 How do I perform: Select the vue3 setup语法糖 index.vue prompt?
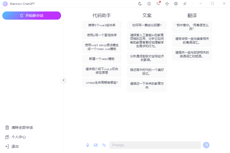pyautogui.click(x=102, y=47)
